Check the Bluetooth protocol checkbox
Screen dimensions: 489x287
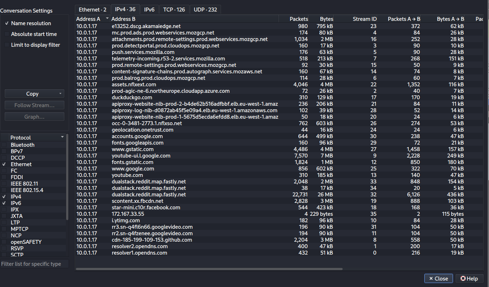click(4, 145)
